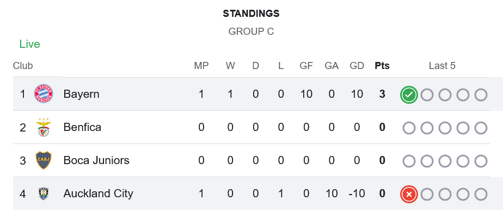
Task: Click the Last 5 column header
Action: pos(442,66)
